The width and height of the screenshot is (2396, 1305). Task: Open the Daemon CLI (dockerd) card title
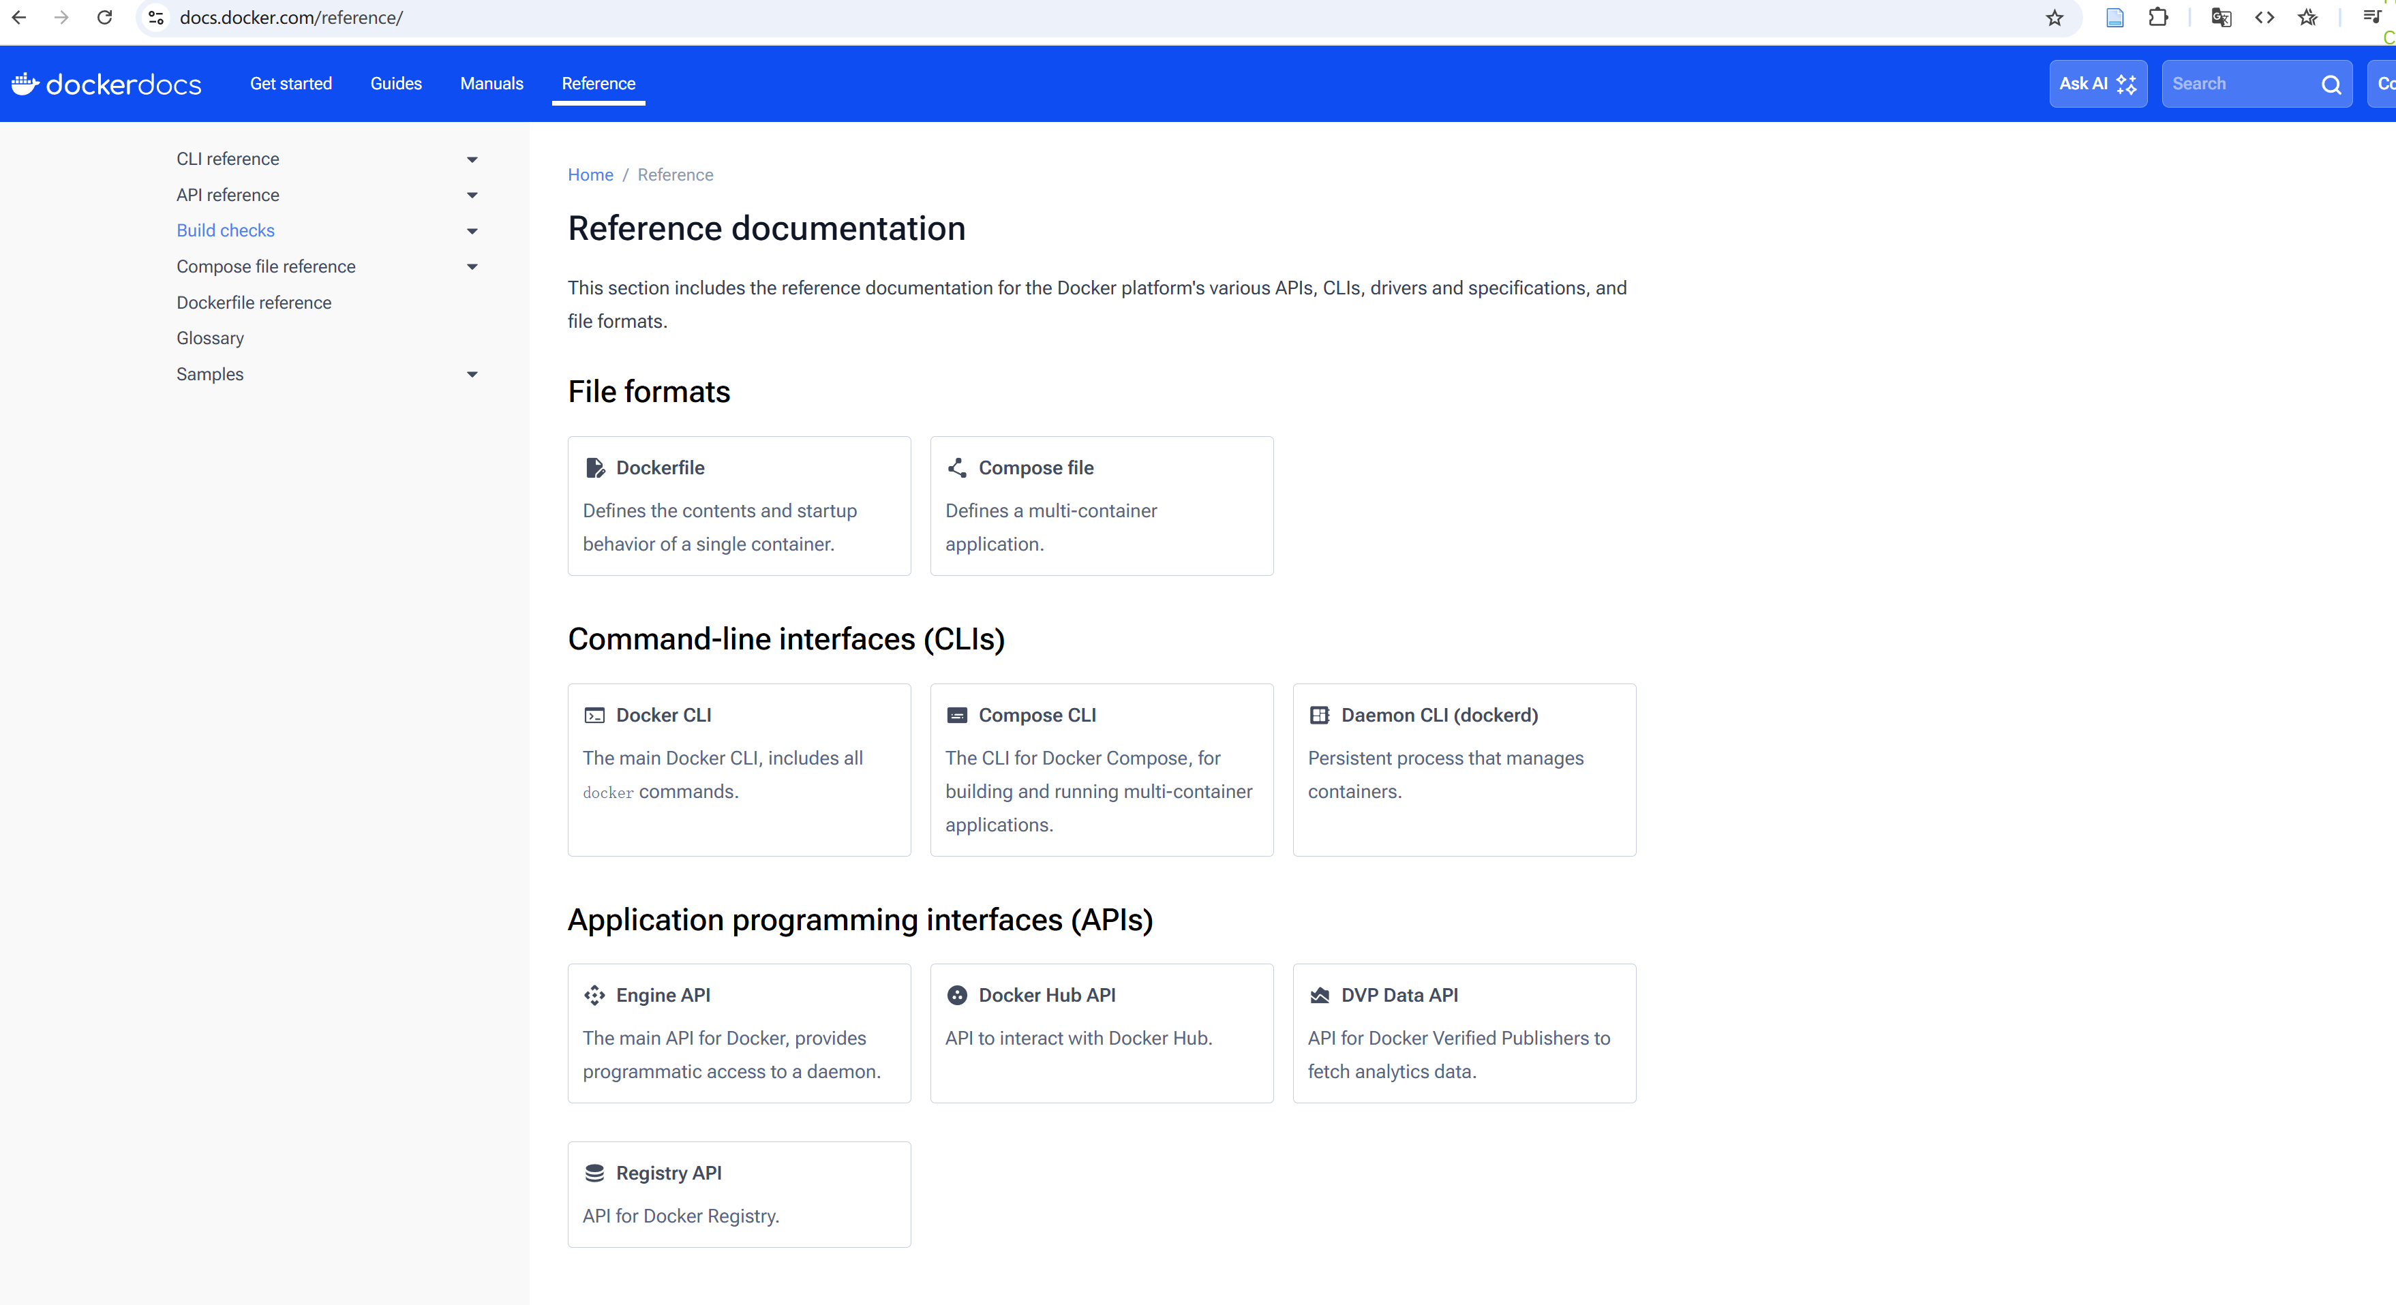pyautogui.click(x=1440, y=716)
